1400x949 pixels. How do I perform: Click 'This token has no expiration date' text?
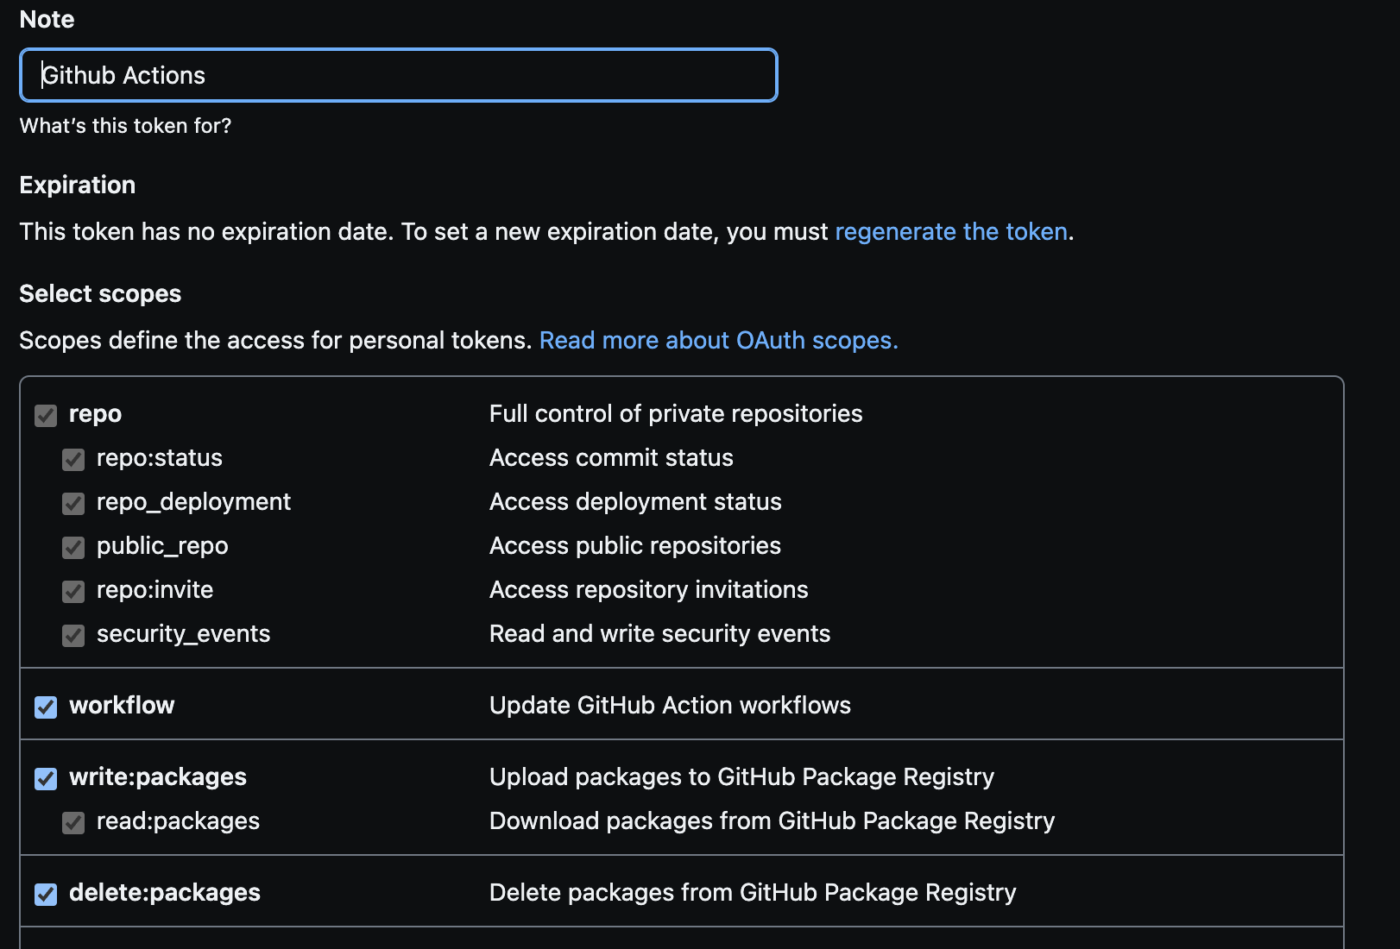pos(204,231)
